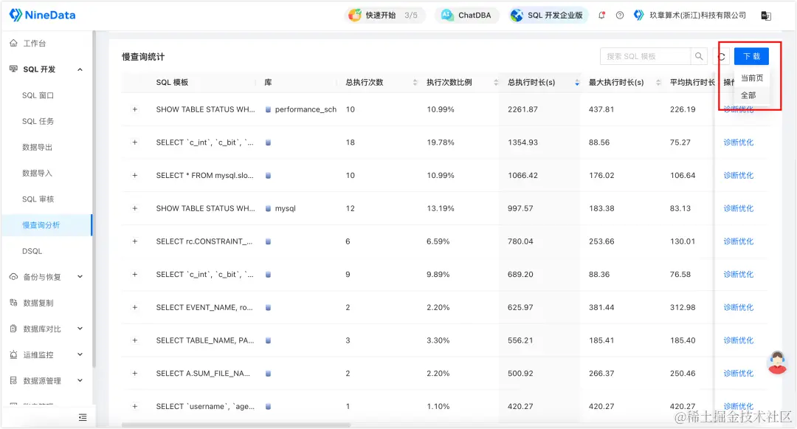Click the horizontal table scrollbar
The height and width of the screenshot is (429, 797).
(236, 425)
